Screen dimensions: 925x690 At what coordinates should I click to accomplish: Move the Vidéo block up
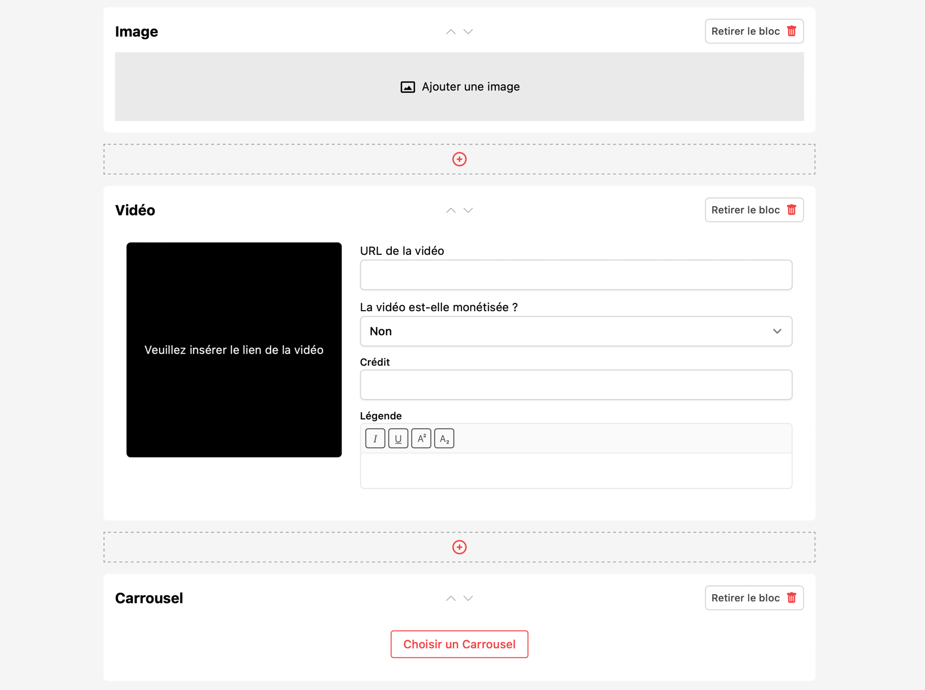[450, 210]
